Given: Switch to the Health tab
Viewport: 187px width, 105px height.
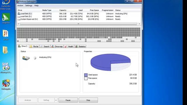Looking at the screenshot, I should pos(69,46).
